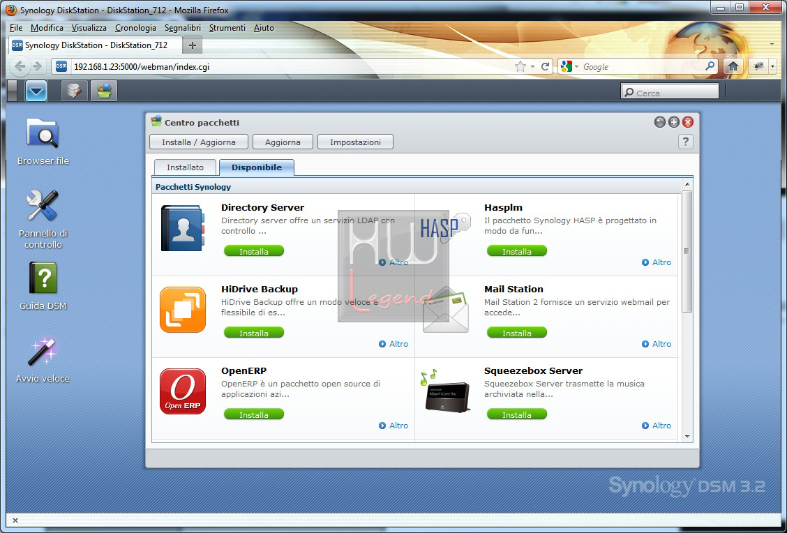This screenshot has width=787, height=533.
Task: Open the Segnalibri menu
Action: click(x=183, y=28)
